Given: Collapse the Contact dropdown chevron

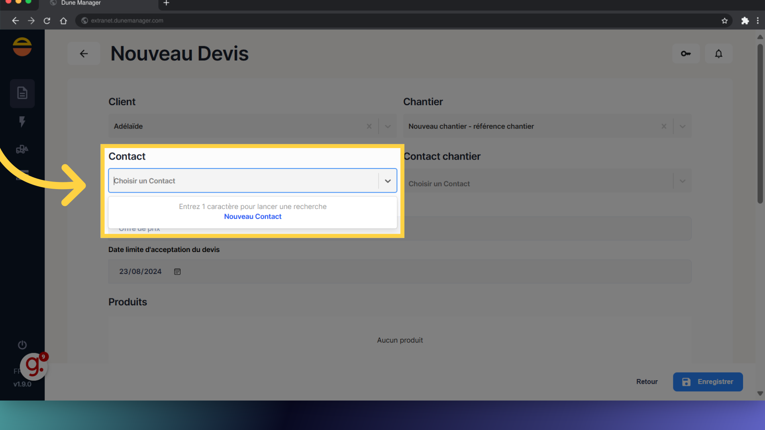Looking at the screenshot, I should tap(388, 181).
